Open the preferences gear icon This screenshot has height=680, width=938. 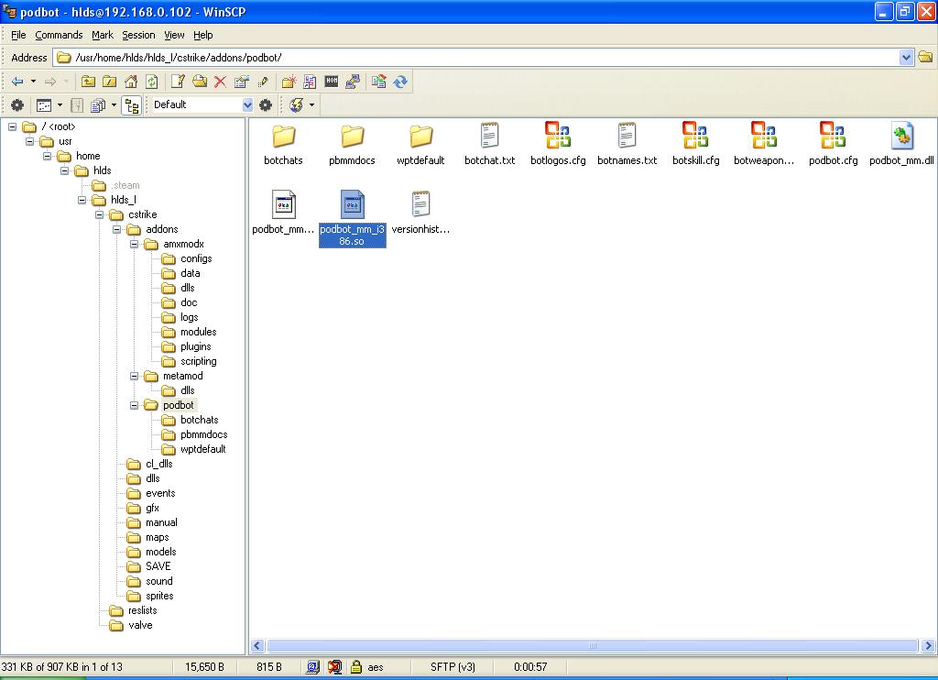pyautogui.click(x=17, y=105)
